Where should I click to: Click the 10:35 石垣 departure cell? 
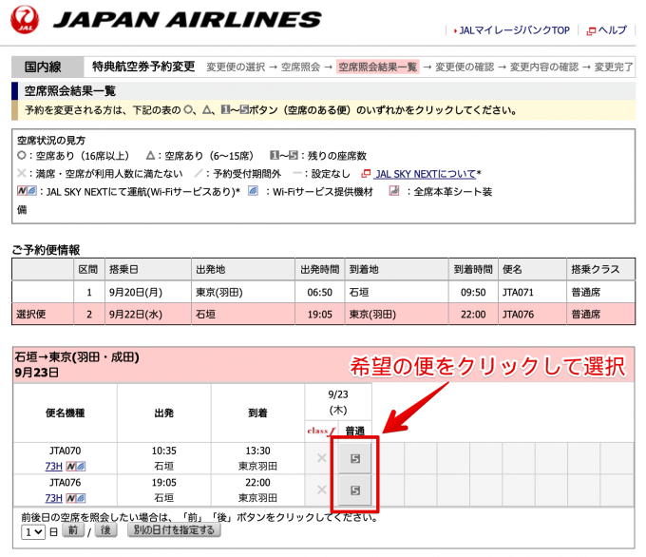tap(163, 458)
